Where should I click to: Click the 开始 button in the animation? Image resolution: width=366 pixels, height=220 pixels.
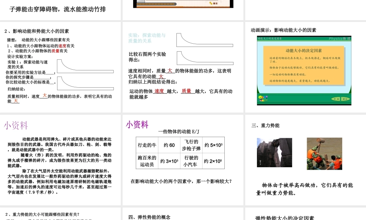336,99
